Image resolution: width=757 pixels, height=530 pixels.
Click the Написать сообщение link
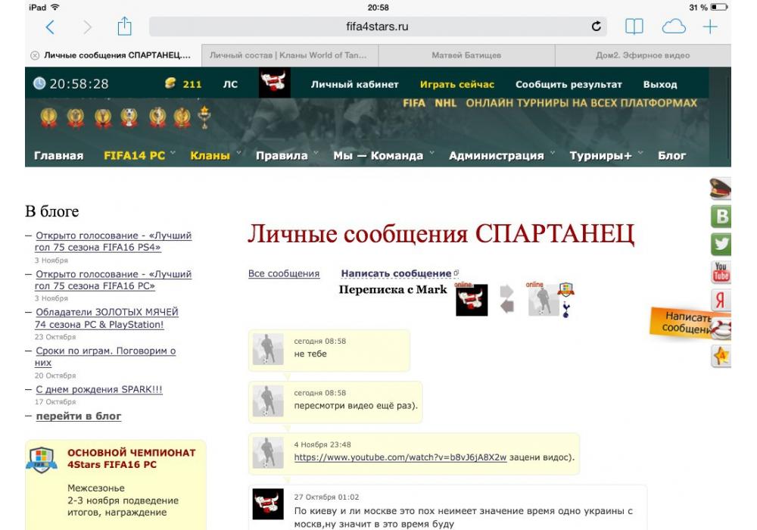point(396,273)
